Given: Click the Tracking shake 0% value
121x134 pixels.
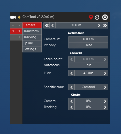Looking at the screenshot, I should [88, 107].
